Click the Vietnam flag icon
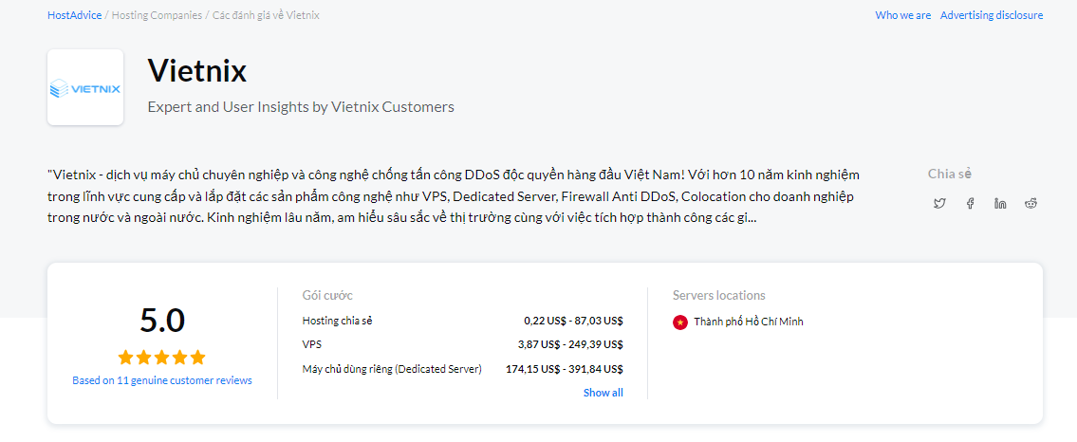The width and height of the screenshot is (1077, 442). click(x=680, y=322)
